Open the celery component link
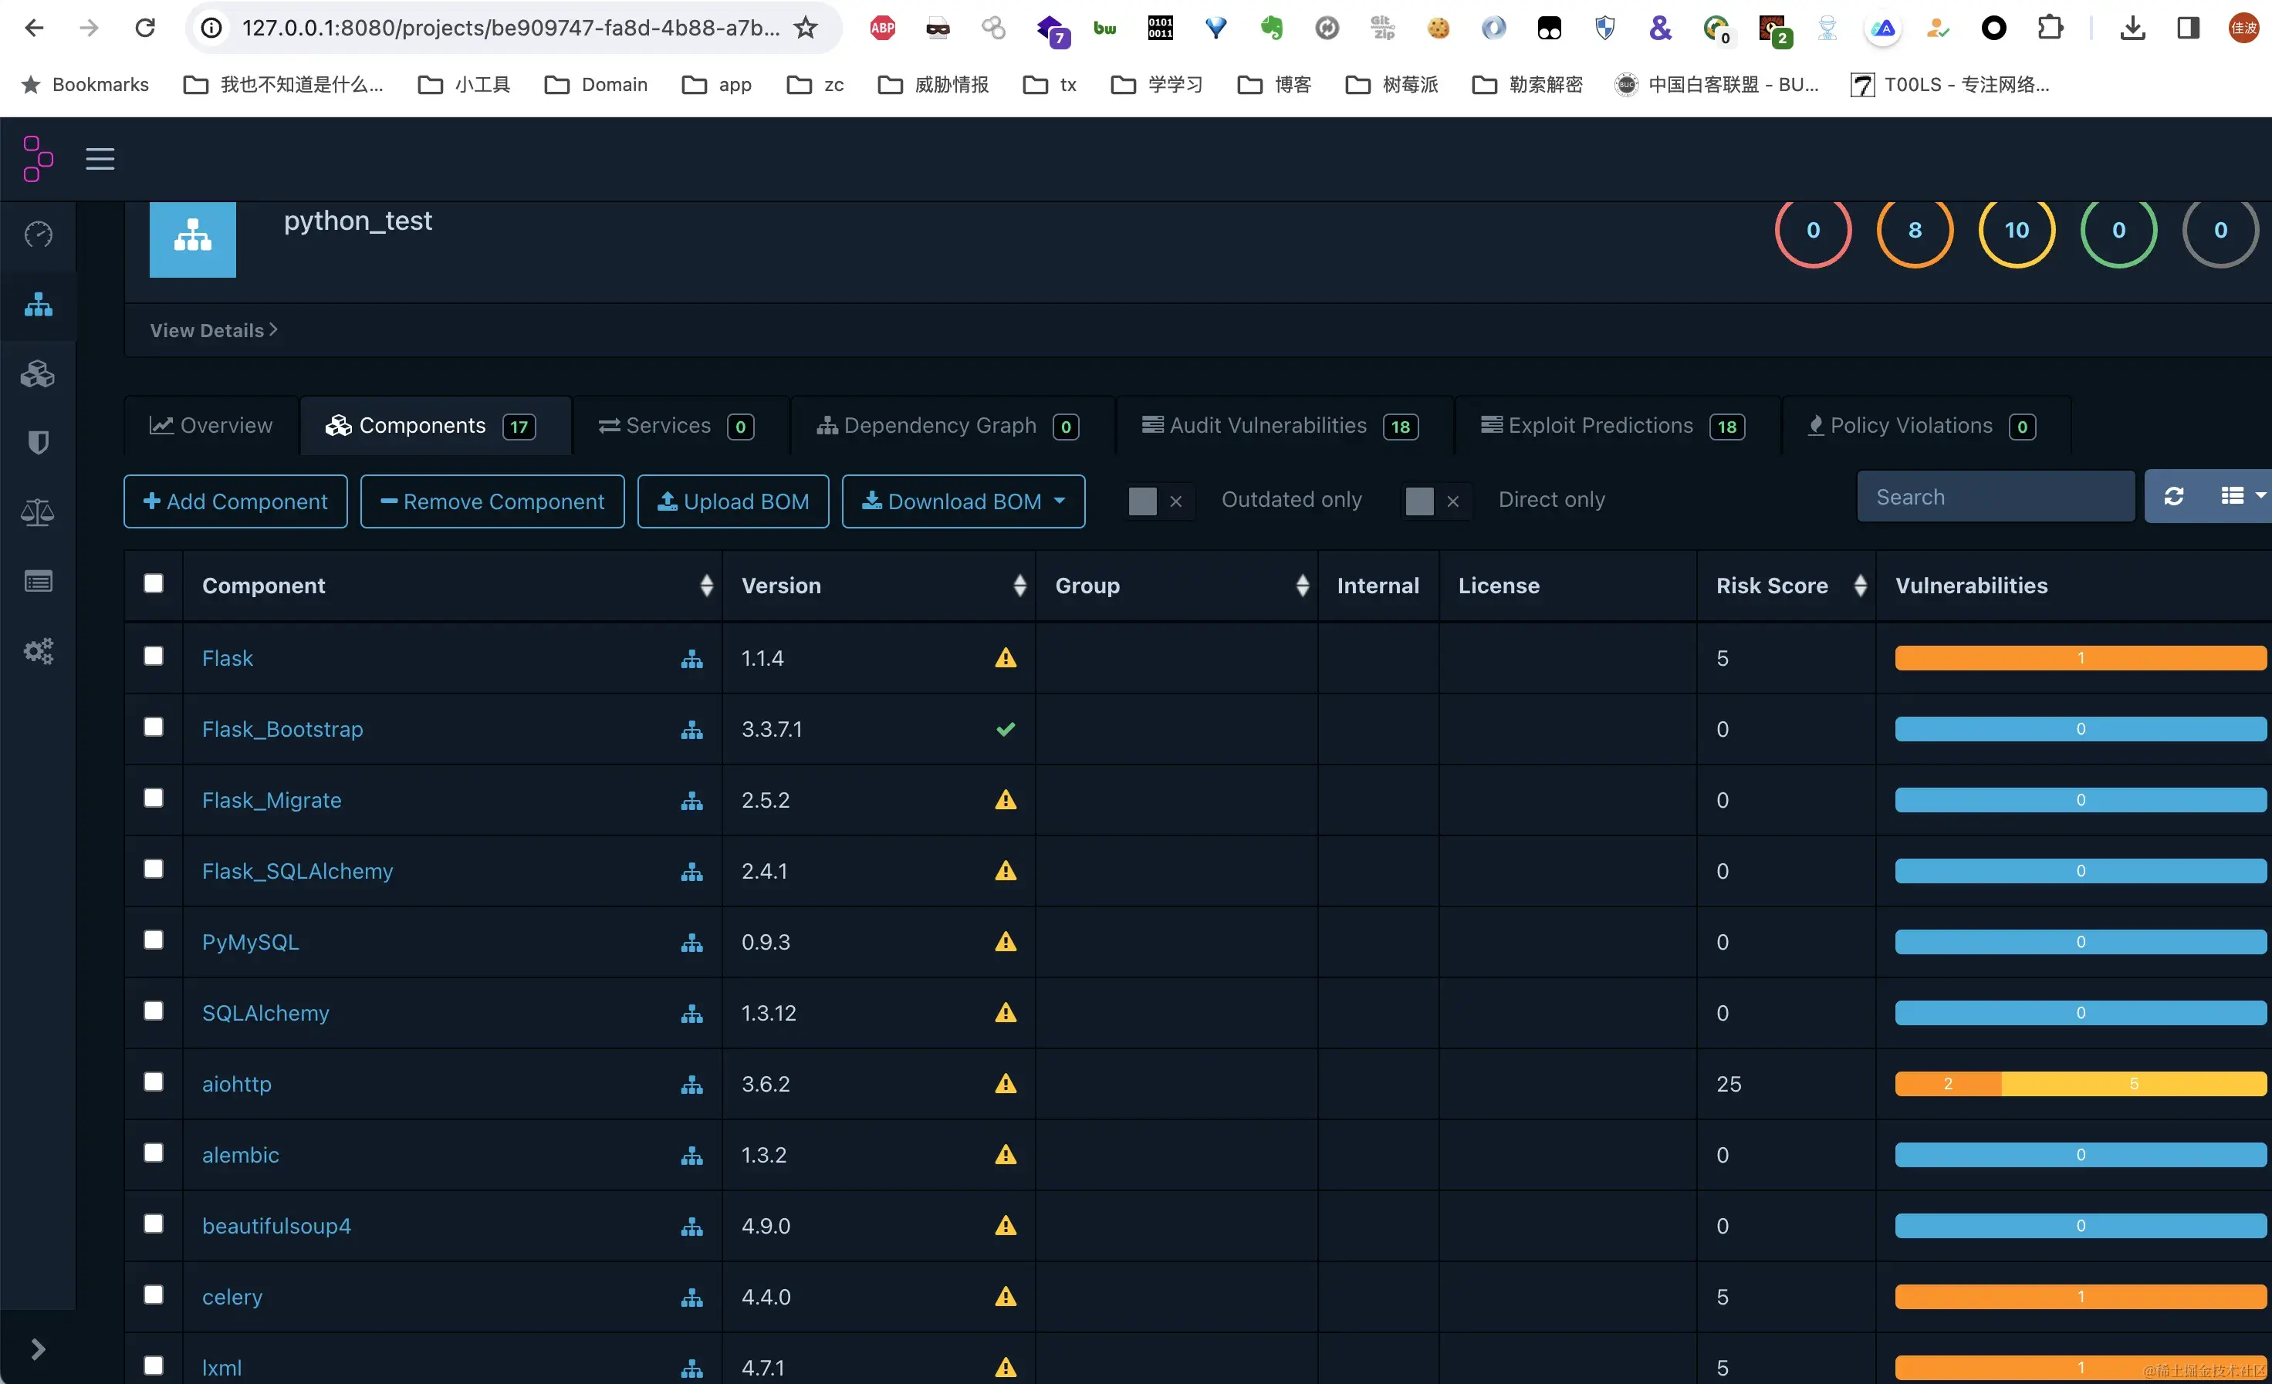 232,1297
